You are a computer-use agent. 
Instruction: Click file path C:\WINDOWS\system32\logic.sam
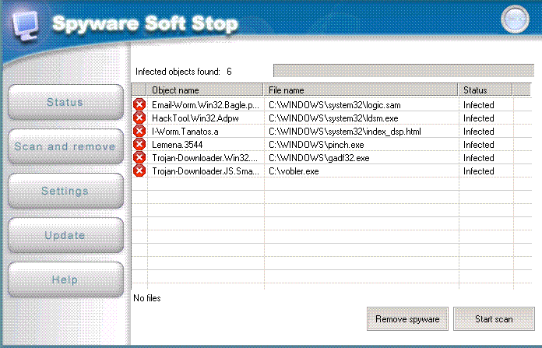[x=335, y=105]
